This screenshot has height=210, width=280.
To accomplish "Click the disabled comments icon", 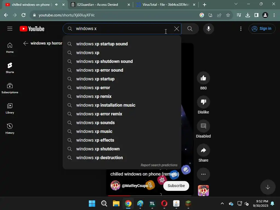I will pyautogui.click(x=203, y=126).
